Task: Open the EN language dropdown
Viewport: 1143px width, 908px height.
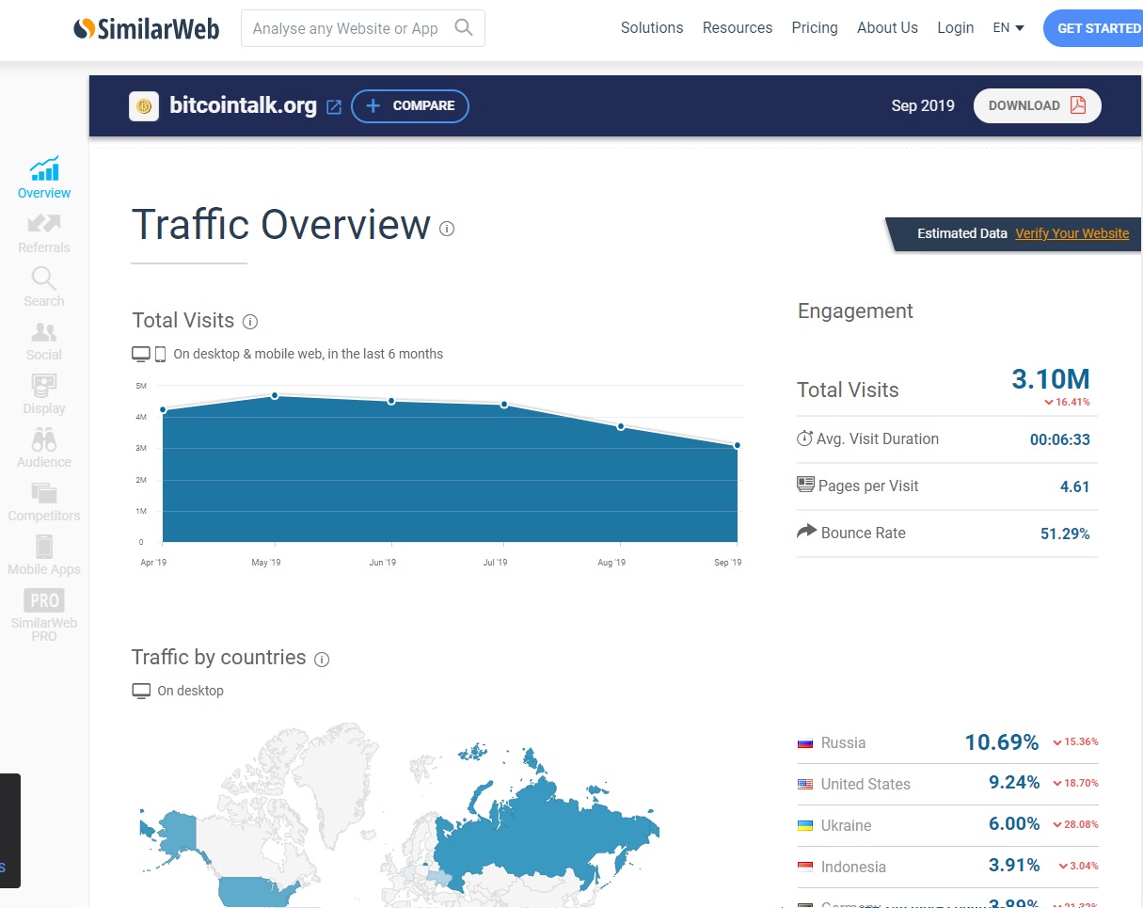Action: [1008, 28]
